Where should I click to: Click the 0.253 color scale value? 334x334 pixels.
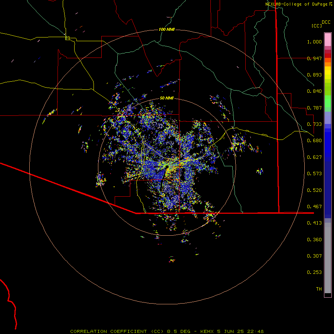[x=314, y=272]
